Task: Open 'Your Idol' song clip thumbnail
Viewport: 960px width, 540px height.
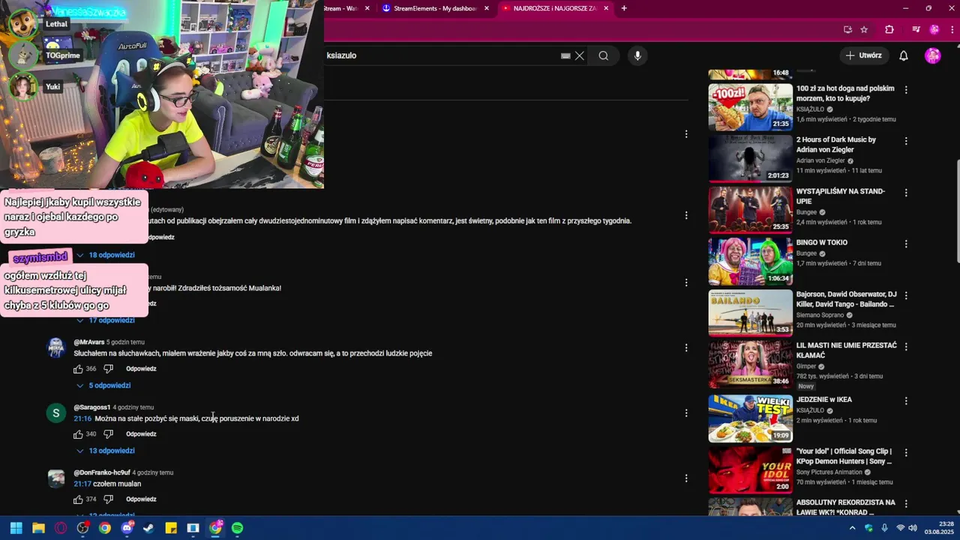Action: pos(750,469)
